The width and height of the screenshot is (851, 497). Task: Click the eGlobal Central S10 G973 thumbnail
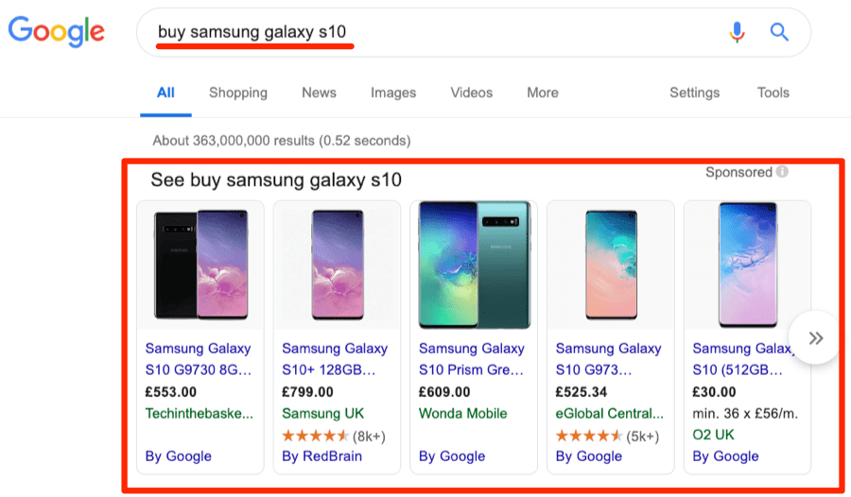pyautogui.click(x=611, y=265)
